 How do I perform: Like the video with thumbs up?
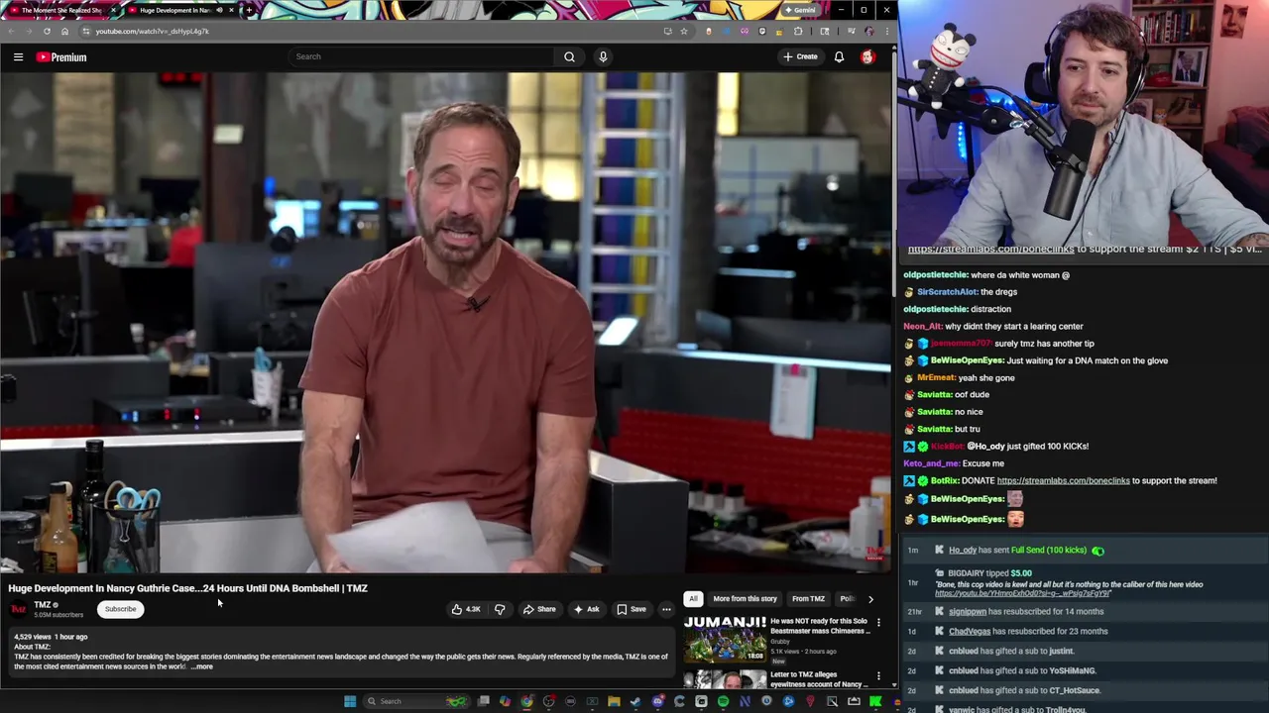[466, 609]
